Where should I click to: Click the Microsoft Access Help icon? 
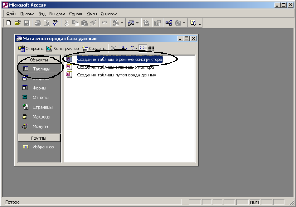pyautogui.click(x=193, y=23)
